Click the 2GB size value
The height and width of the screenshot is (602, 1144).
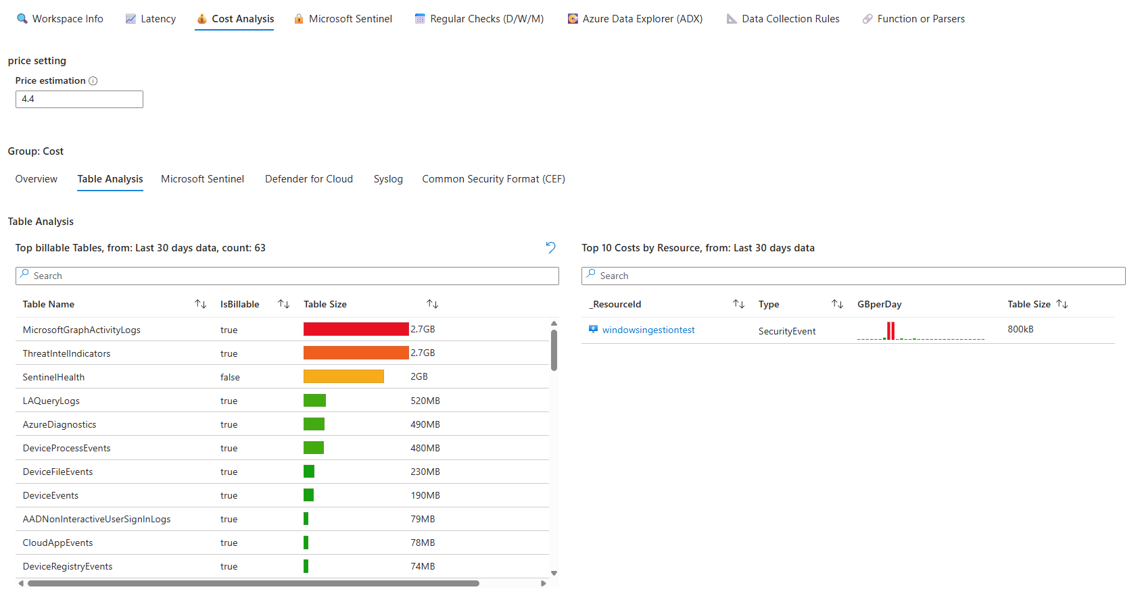click(419, 377)
